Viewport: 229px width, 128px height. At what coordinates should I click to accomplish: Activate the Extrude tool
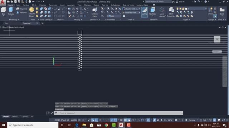pos(11,11)
